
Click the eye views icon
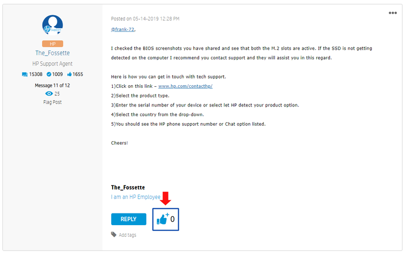coord(49,94)
